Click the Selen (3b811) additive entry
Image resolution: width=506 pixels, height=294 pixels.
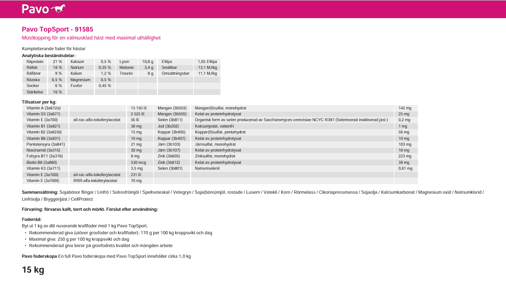[170, 120]
